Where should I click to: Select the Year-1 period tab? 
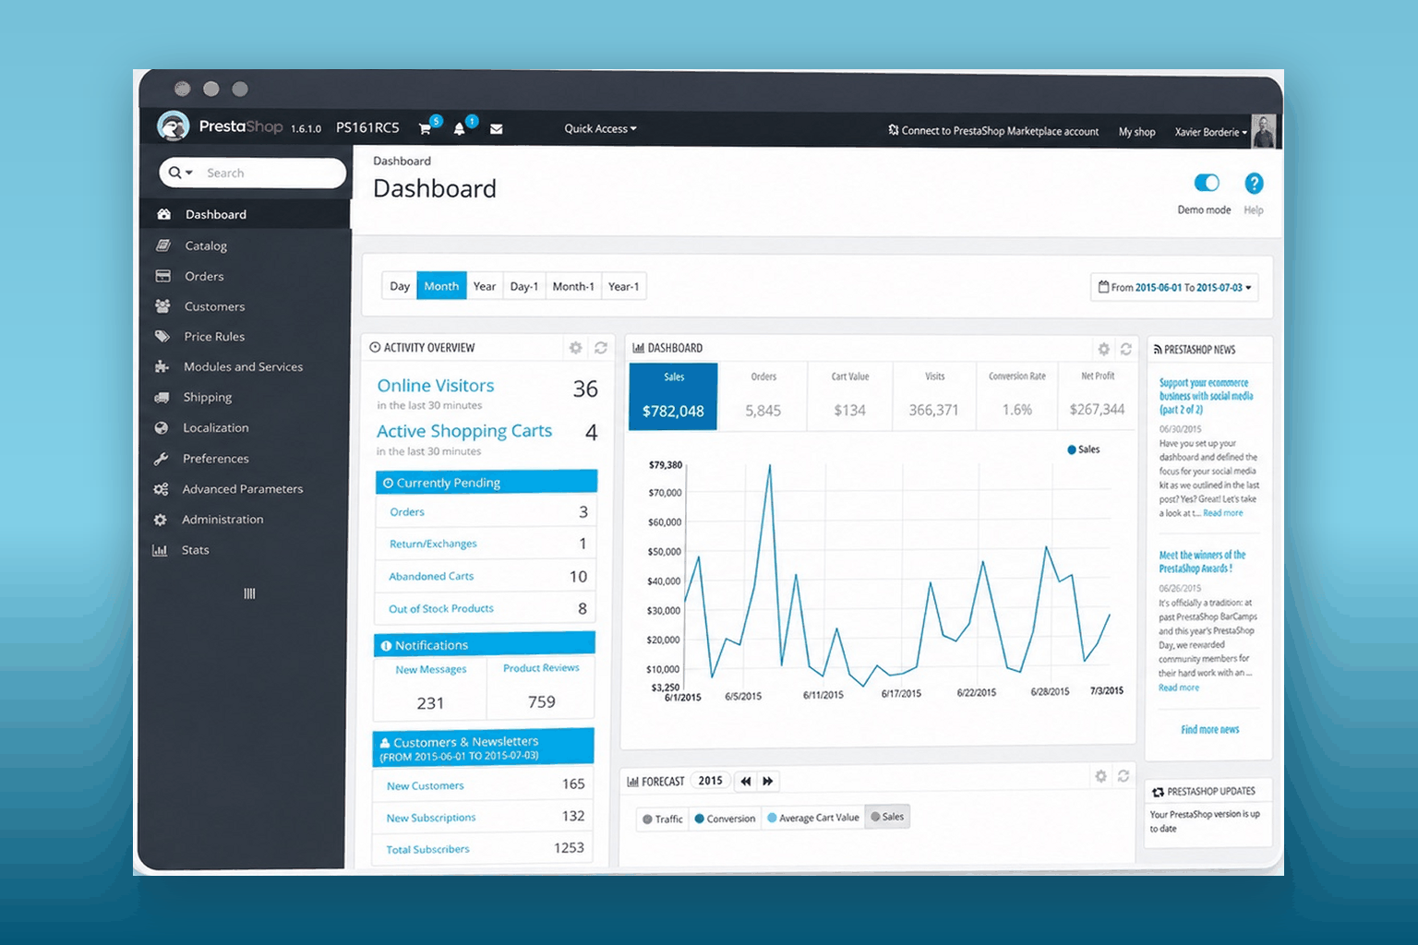click(x=624, y=286)
